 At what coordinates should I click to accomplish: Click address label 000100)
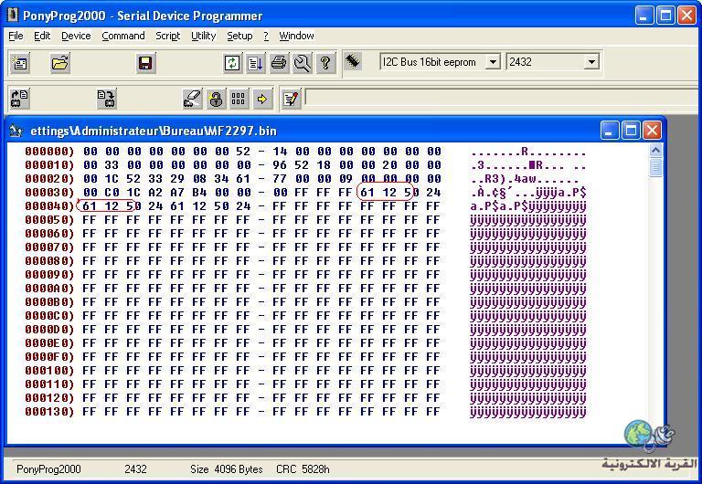(49, 371)
